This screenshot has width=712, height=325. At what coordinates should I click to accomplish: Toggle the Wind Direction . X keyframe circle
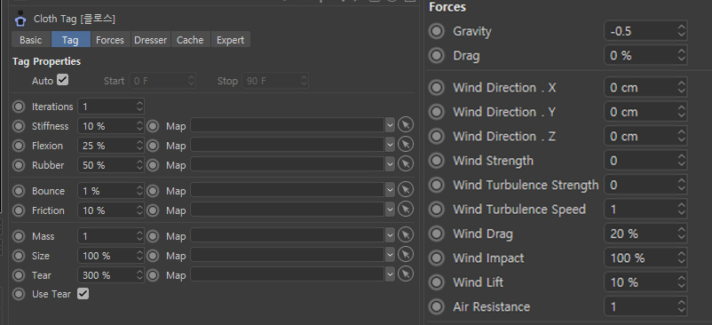click(437, 88)
